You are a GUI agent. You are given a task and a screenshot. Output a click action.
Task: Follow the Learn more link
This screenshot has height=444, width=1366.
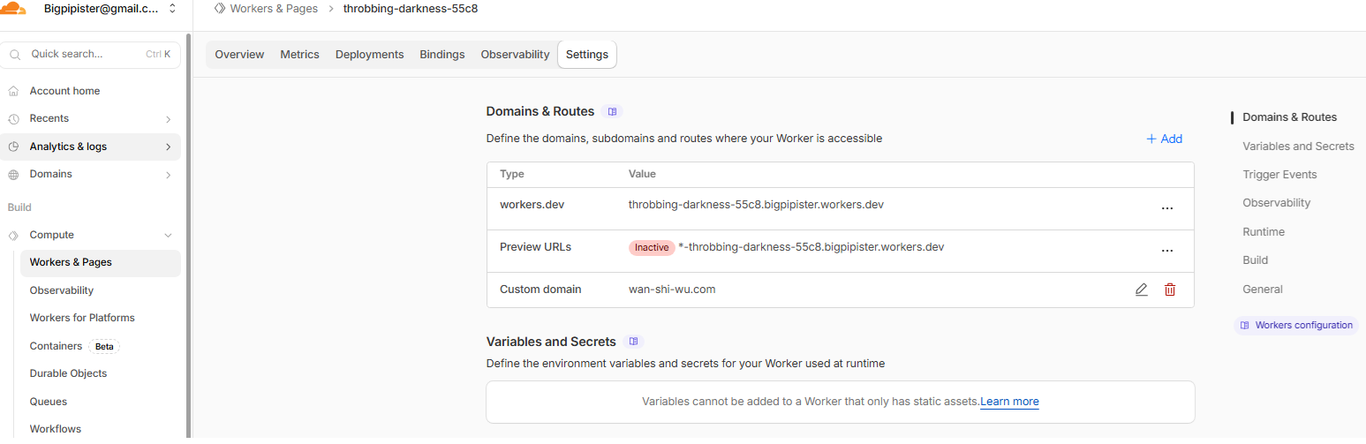click(1009, 402)
